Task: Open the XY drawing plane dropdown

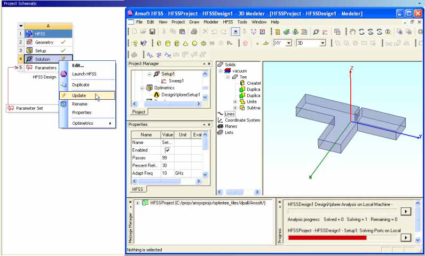Action: 289,43
